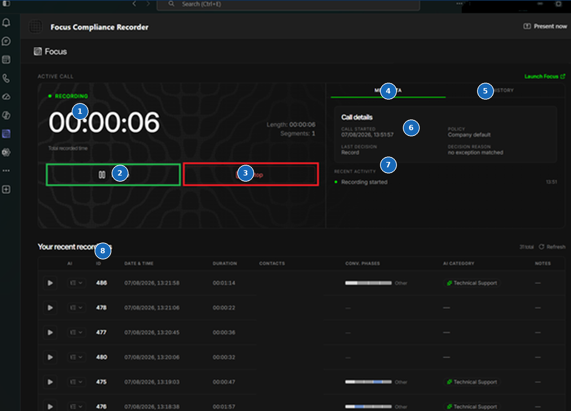Switch to the Metadata tab
Viewport: 571px width, 411px height.
click(x=388, y=90)
